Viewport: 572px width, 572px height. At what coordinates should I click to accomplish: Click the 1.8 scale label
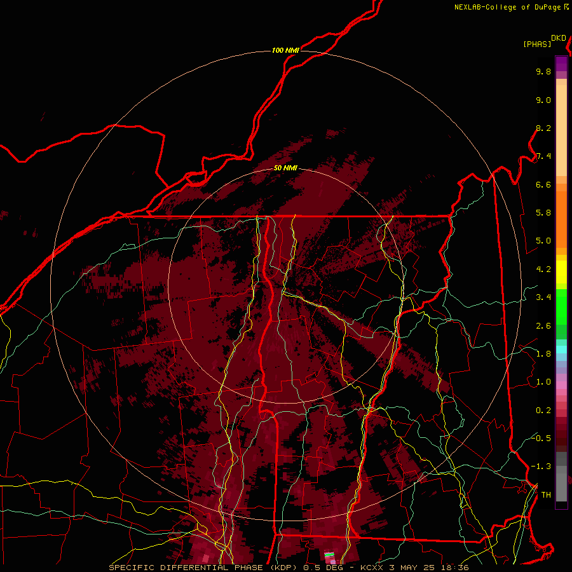543,354
